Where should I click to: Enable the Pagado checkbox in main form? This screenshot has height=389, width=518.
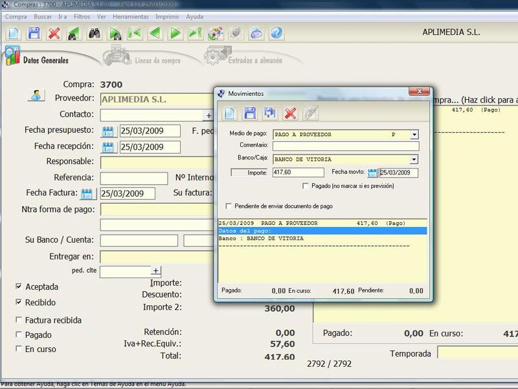pyautogui.click(x=19, y=335)
